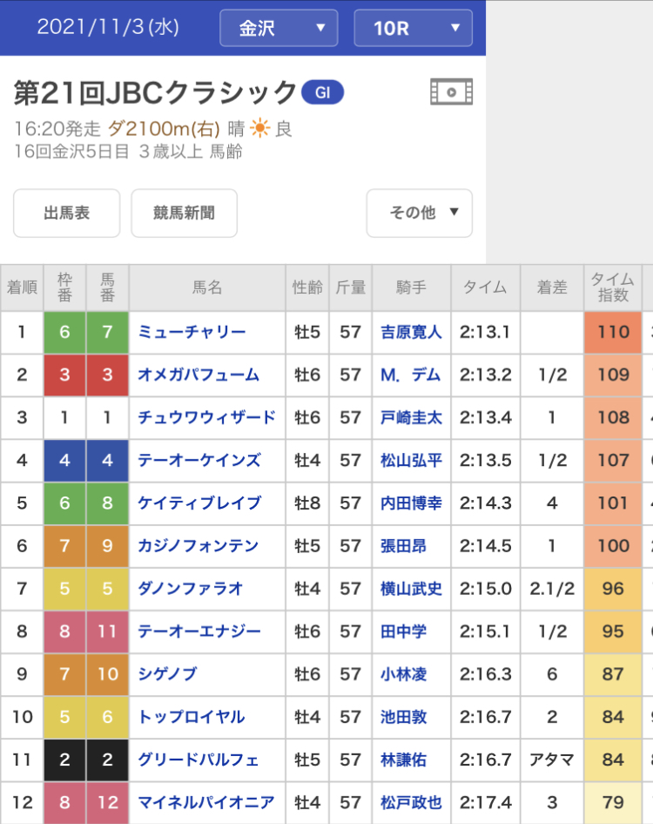This screenshot has width=653, height=824.
Task: Expand the その他 menu
Action: 419,213
